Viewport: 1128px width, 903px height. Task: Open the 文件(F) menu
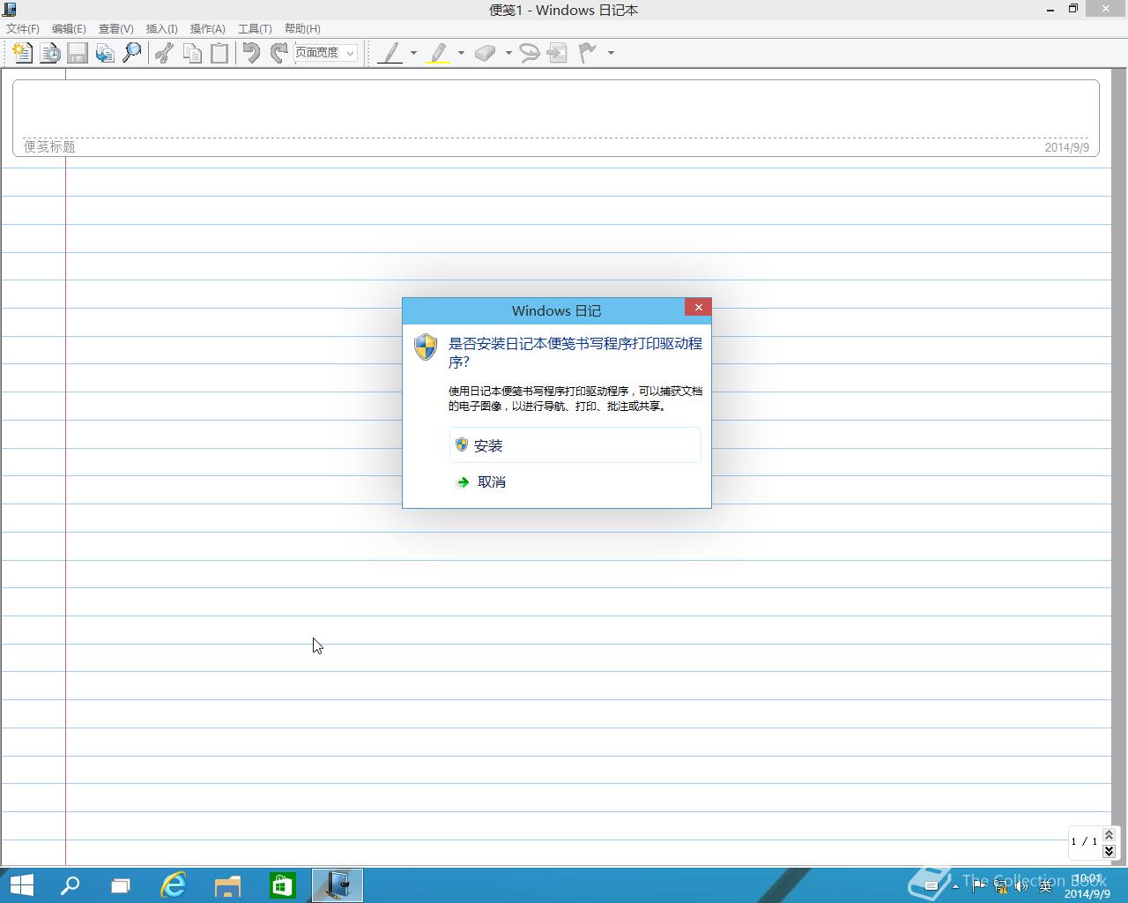coord(23,29)
